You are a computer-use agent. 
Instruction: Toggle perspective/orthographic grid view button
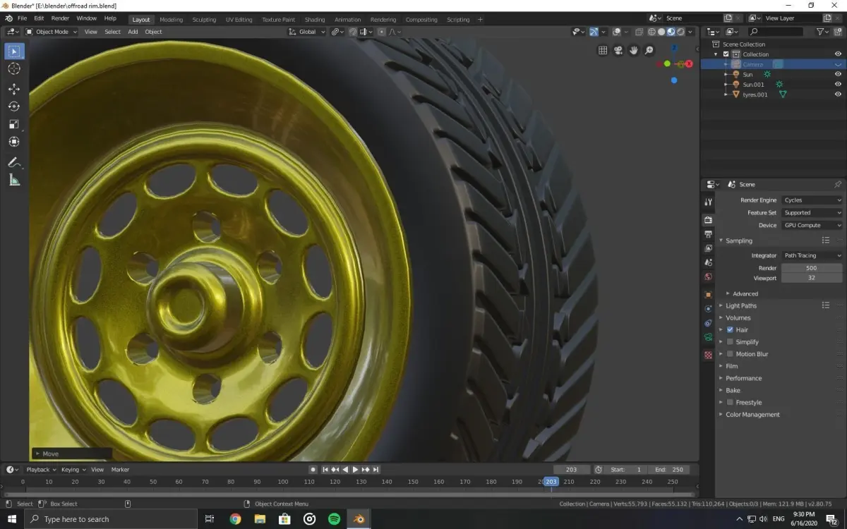[603, 50]
